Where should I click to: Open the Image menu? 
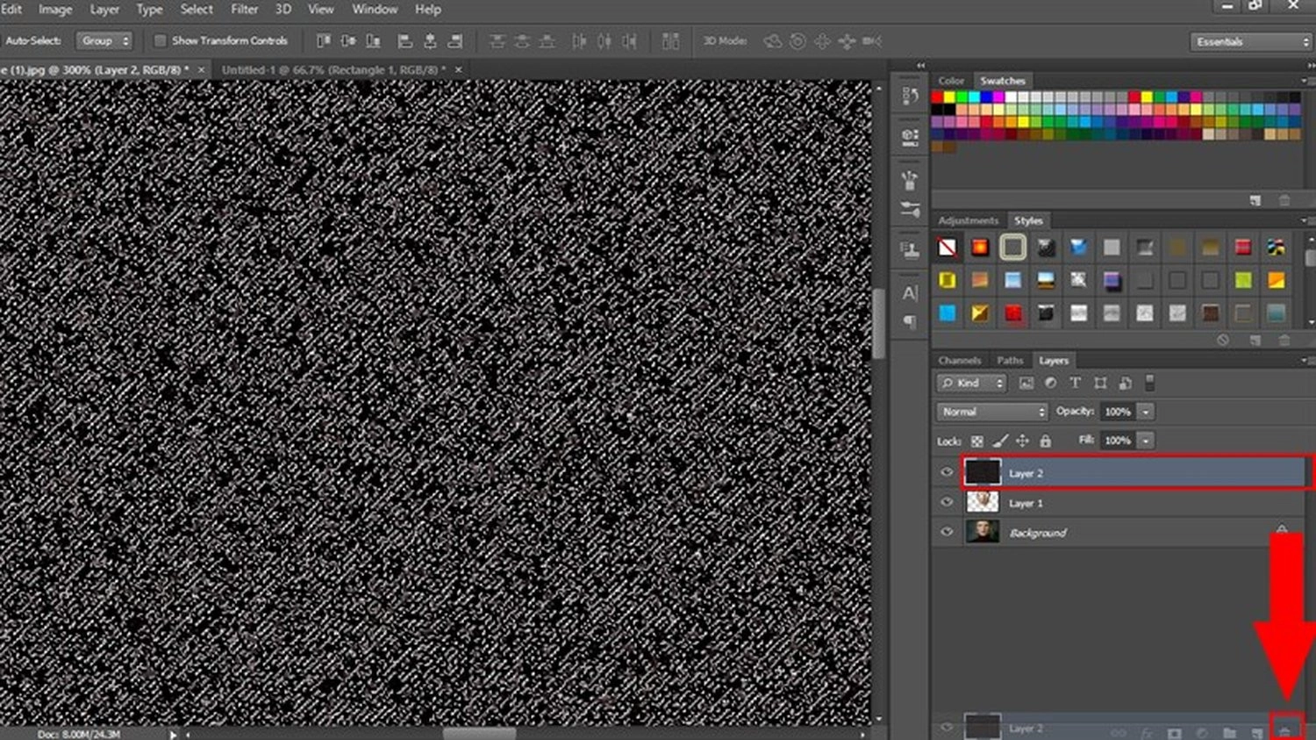[x=55, y=10]
